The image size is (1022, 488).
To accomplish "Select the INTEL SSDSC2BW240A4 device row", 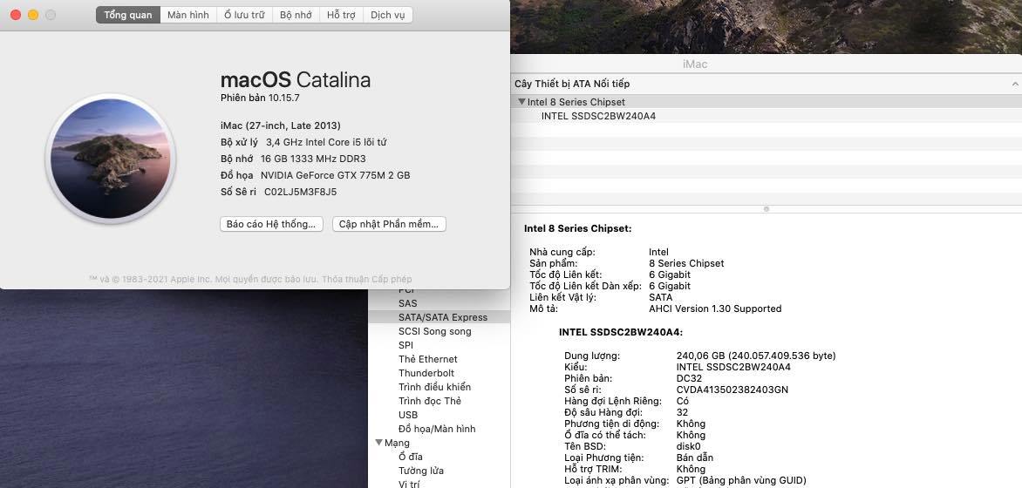I will [598, 116].
